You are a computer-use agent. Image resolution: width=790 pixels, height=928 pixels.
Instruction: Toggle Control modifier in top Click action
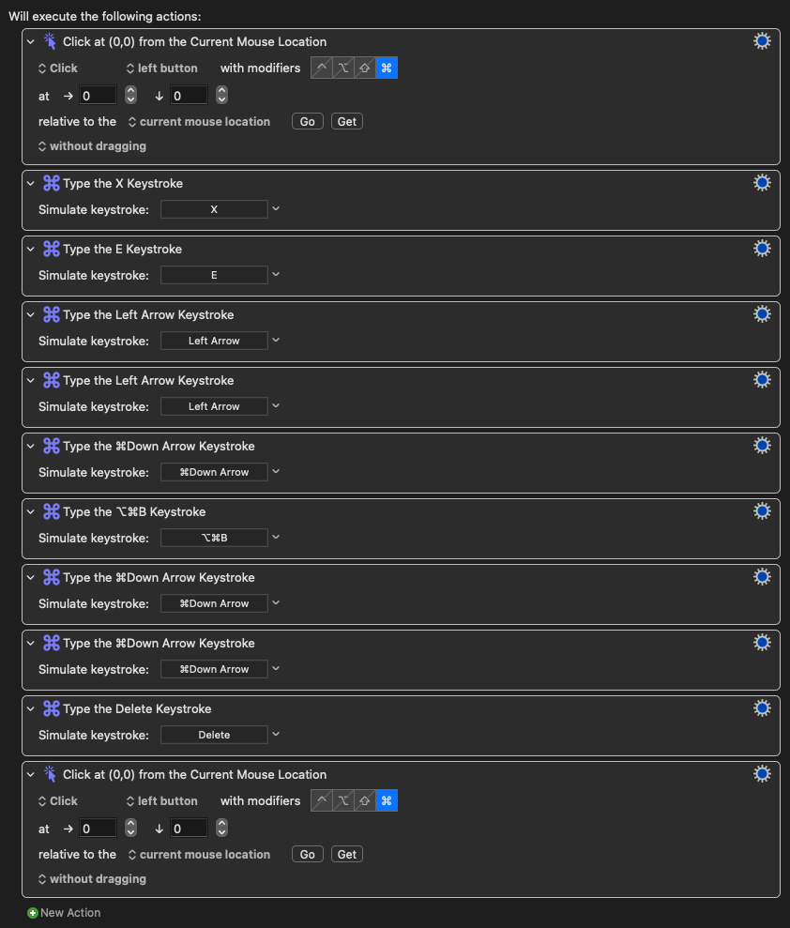(321, 68)
